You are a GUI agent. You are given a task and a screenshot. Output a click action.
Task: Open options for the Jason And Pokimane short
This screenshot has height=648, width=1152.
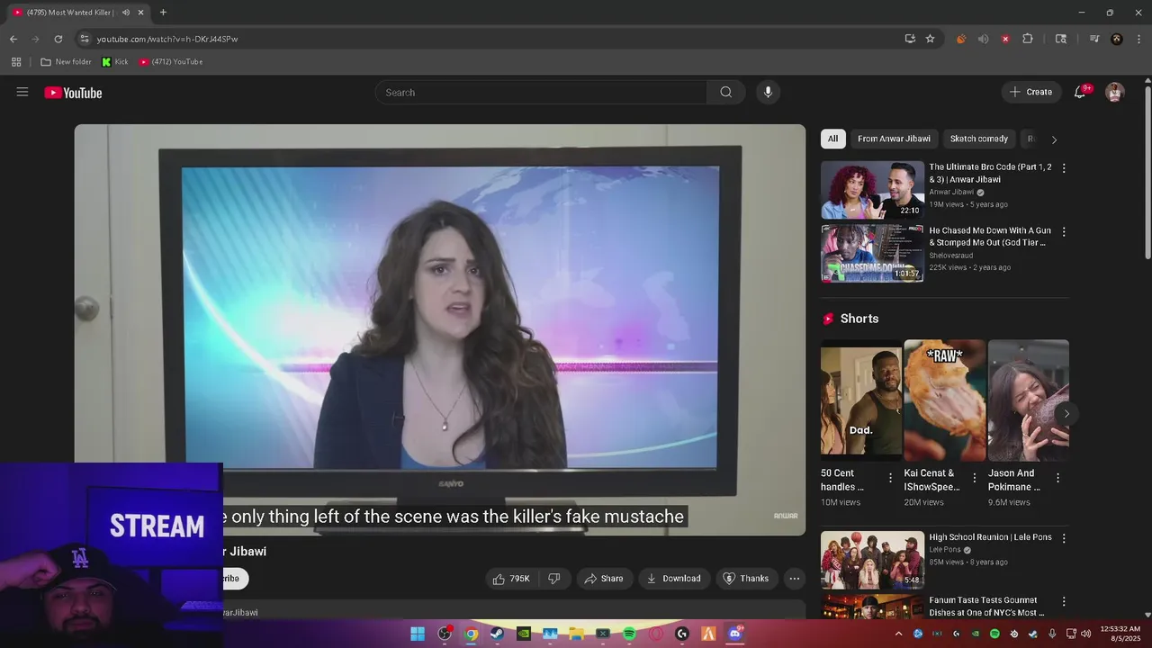pyautogui.click(x=1057, y=478)
